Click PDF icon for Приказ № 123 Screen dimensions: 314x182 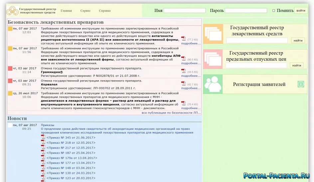(x=43, y=177)
